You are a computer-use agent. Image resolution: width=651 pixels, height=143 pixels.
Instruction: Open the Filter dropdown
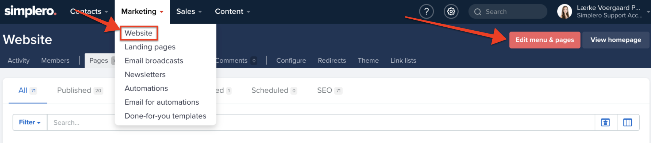[x=30, y=123]
